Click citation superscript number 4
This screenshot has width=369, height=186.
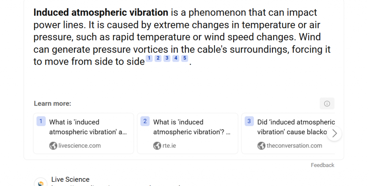(x=175, y=58)
